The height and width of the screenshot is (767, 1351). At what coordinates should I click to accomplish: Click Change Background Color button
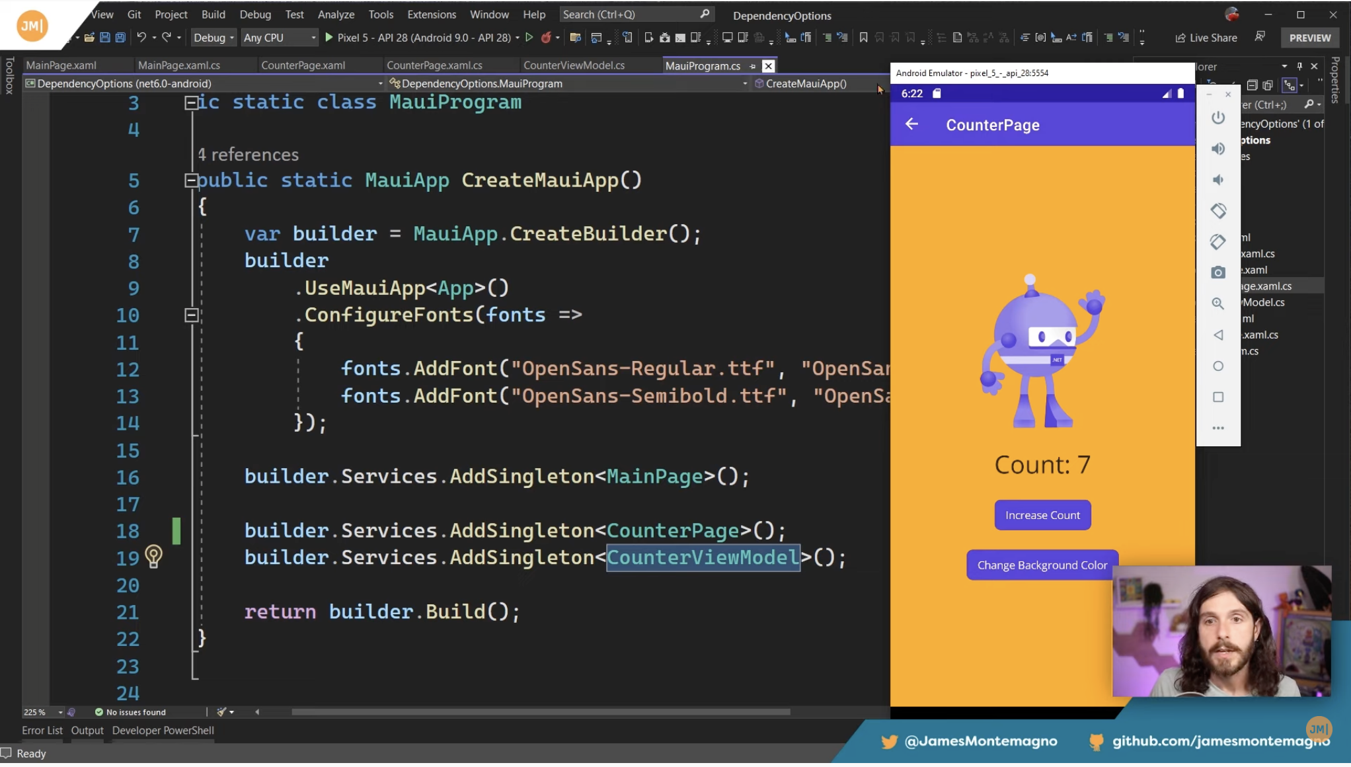coord(1042,565)
